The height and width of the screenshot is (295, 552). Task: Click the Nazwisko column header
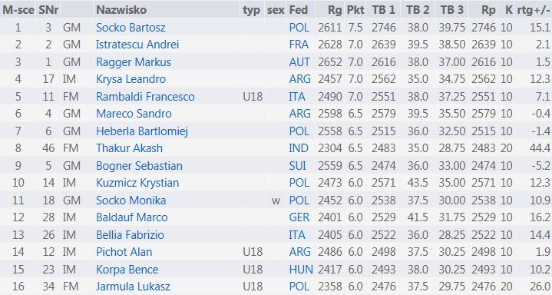[x=121, y=10]
